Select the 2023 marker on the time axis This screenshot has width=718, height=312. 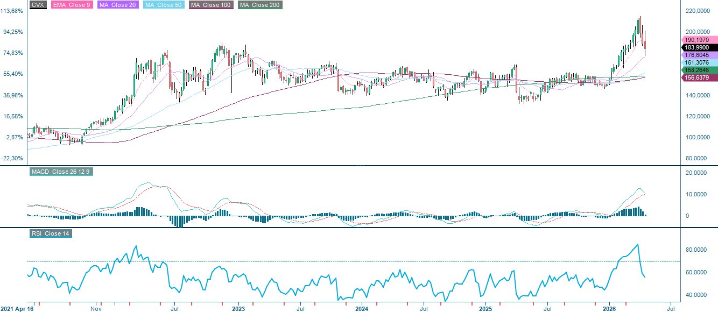pos(238,309)
